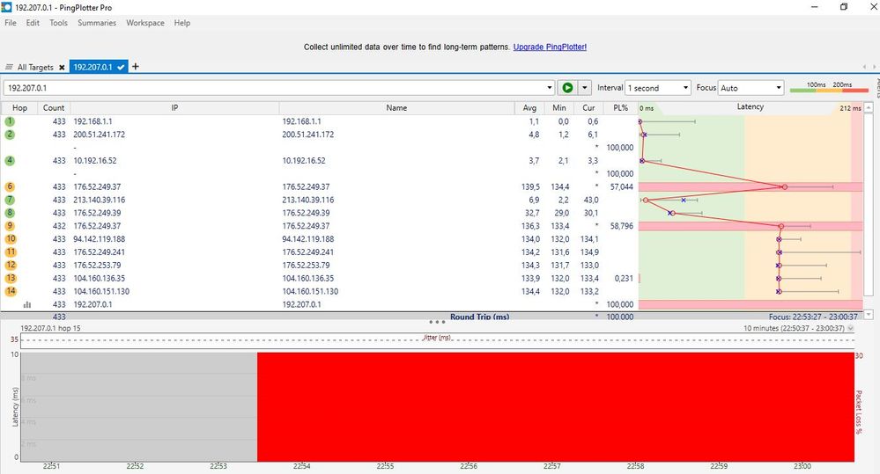This screenshot has width=880, height=474.
Task: Click the hop 1 green circle icon
Action: tap(10, 121)
